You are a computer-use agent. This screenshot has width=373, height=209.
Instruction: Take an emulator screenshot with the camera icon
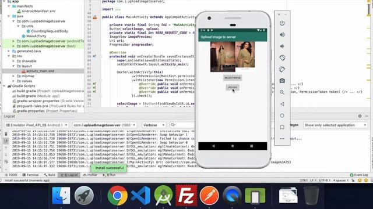pyautogui.click(x=282, y=81)
